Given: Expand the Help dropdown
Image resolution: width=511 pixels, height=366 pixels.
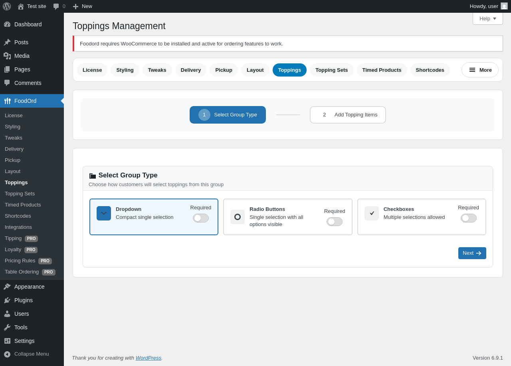Looking at the screenshot, I should 487,18.
